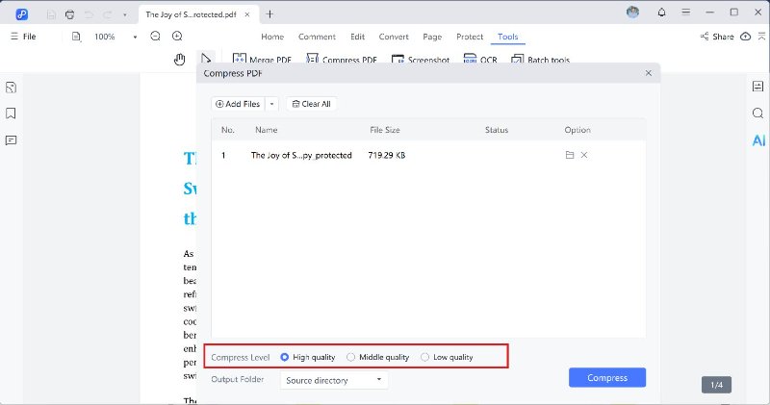The height and width of the screenshot is (405, 770).
Task: Zoom in with the plus magnifier
Action: pyautogui.click(x=177, y=36)
